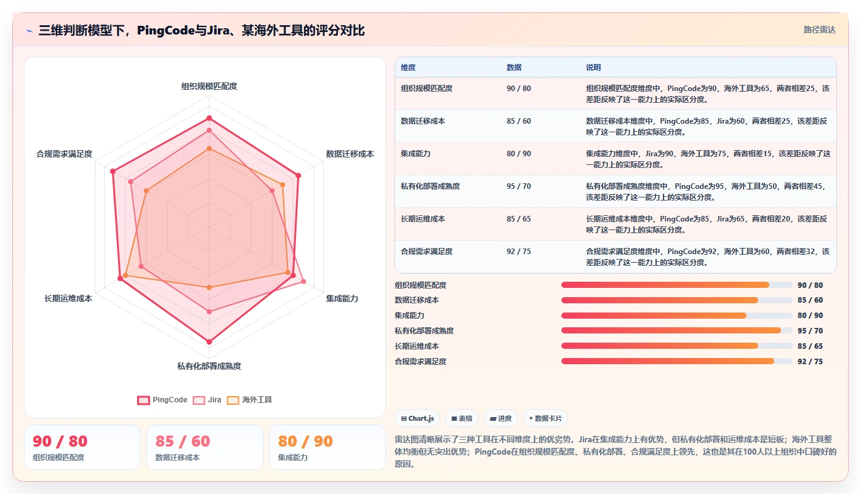Screen dimensions: 861x494
Task: Click the 集成能力 progress bar
Action: pos(676,316)
